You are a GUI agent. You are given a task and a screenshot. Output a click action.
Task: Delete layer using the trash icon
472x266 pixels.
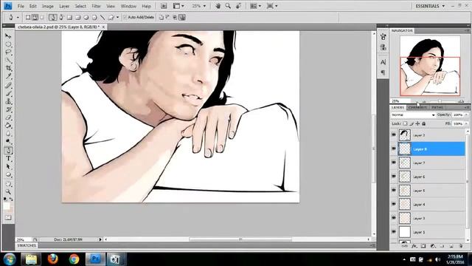click(x=460, y=246)
